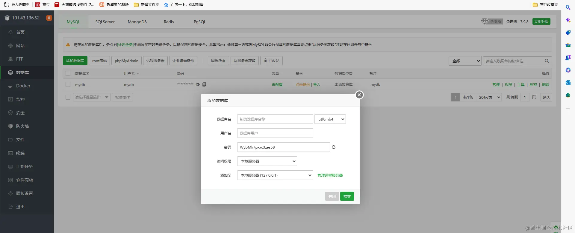Switch to the MongoDB tab
Viewport: 575px width, 233px height.
[137, 22]
